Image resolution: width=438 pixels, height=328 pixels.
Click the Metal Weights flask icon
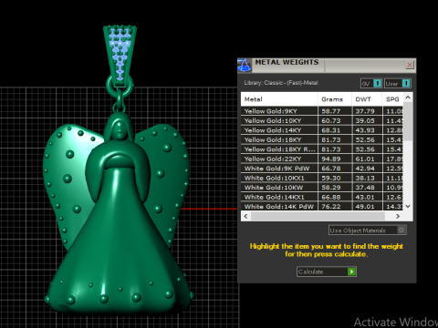[245, 65]
